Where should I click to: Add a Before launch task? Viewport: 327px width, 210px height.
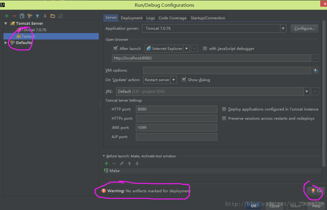tap(106, 163)
